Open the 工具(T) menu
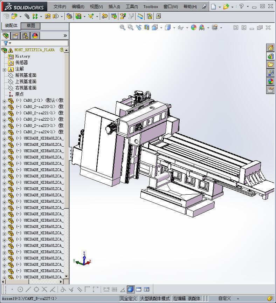276x303 pixels. (x=132, y=7)
